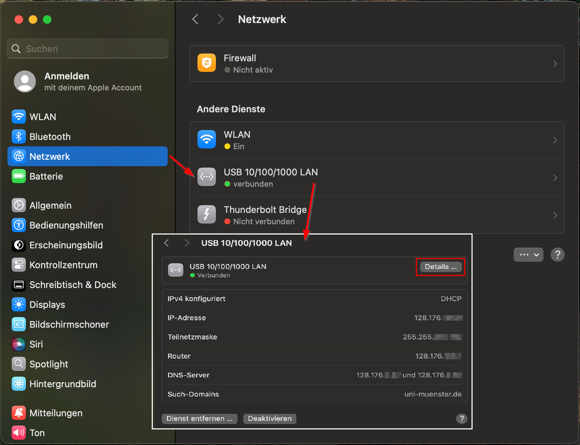Open Bluetooth settings in sidebar

point(50,137)
